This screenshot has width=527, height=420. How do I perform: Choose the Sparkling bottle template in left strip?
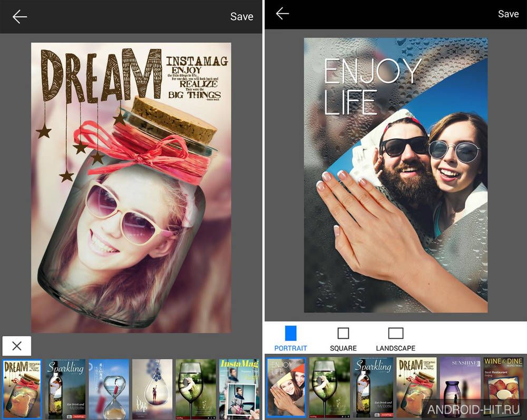coord(65,389)
